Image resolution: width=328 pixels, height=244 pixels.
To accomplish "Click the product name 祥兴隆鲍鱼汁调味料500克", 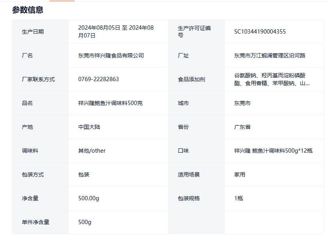I will [110, 103].
